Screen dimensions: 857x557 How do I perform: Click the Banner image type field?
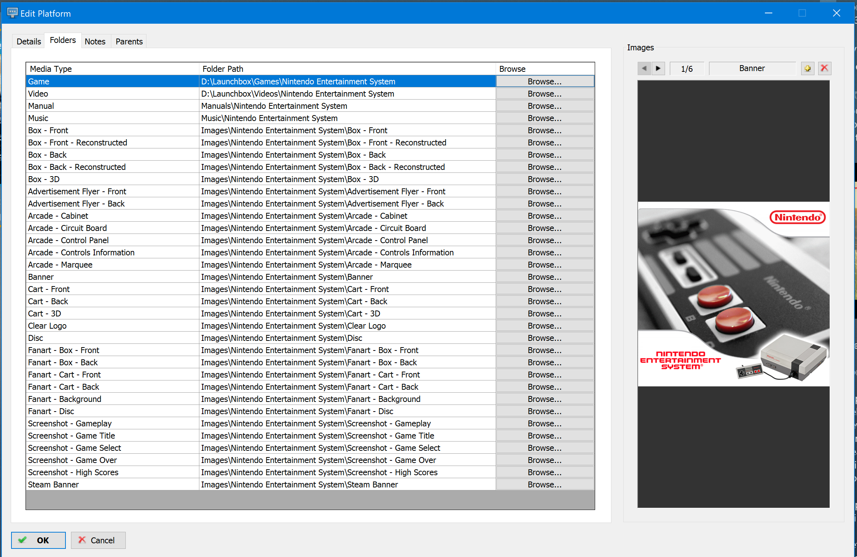(752, 68)
